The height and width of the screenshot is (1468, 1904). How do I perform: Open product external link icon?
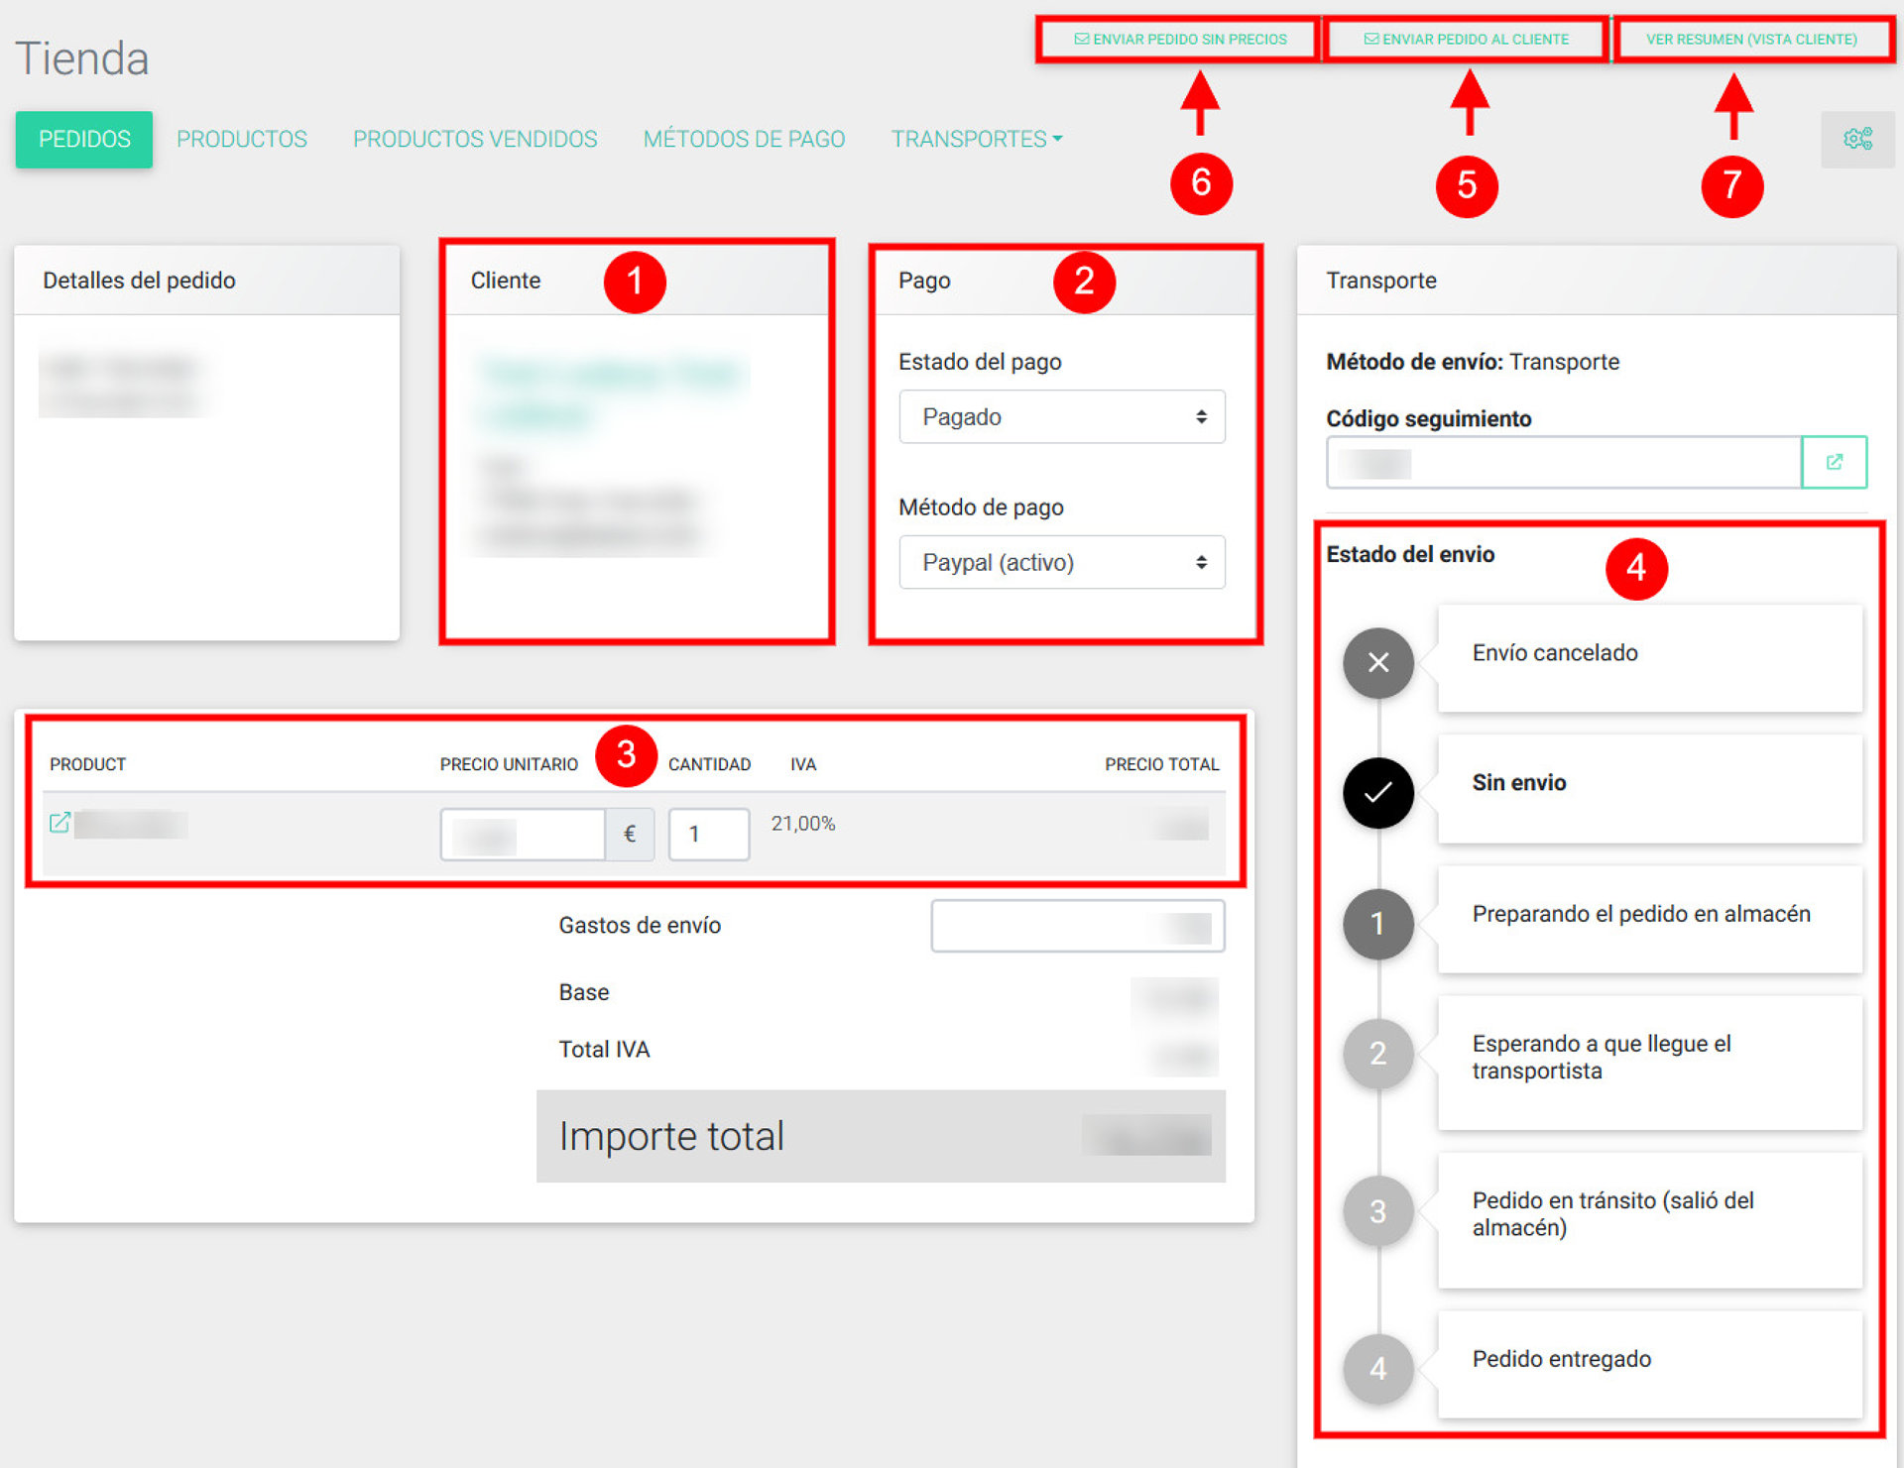(59, 823)
